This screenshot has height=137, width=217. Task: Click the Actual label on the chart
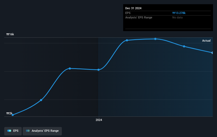206,41
